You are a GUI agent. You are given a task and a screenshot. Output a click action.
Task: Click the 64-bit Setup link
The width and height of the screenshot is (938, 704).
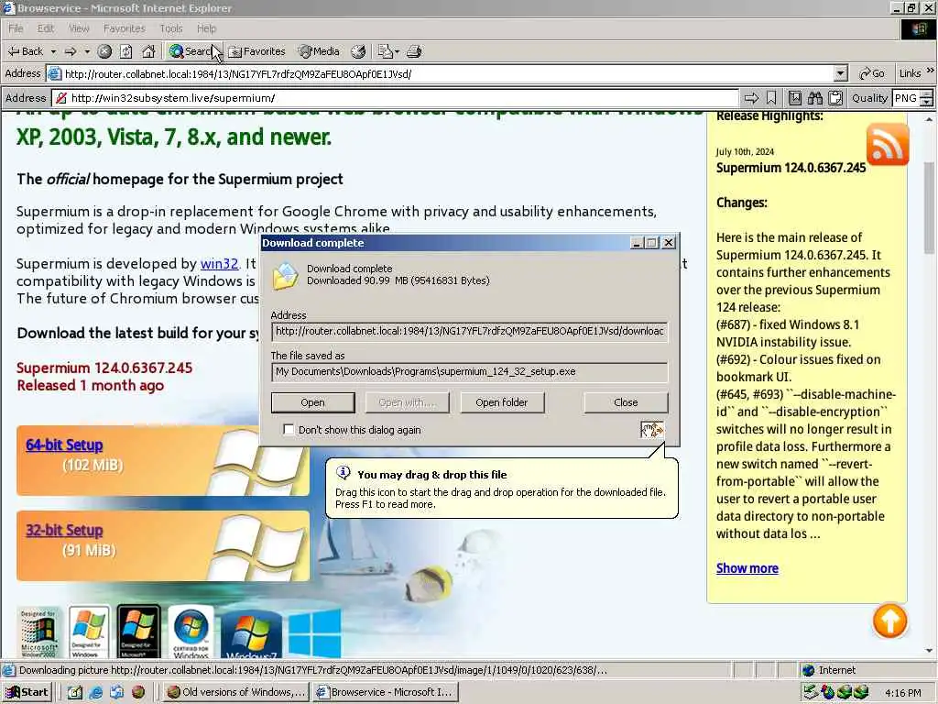[x=64, y=445]
